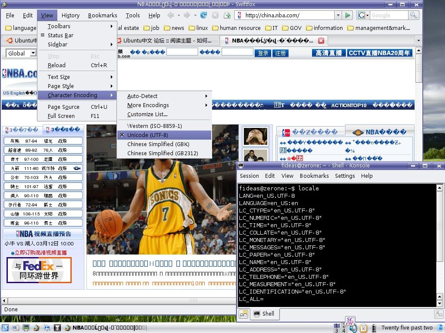This screenshot has width=445, height=333.
Task: Switch to virtual desktop 3 in pager
Action: click(x=336, y=330)
